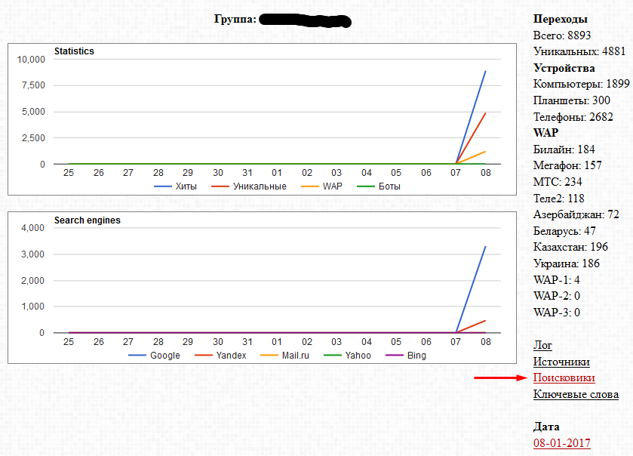
Task: Click the Дата heading
Action: coord(546,427)
